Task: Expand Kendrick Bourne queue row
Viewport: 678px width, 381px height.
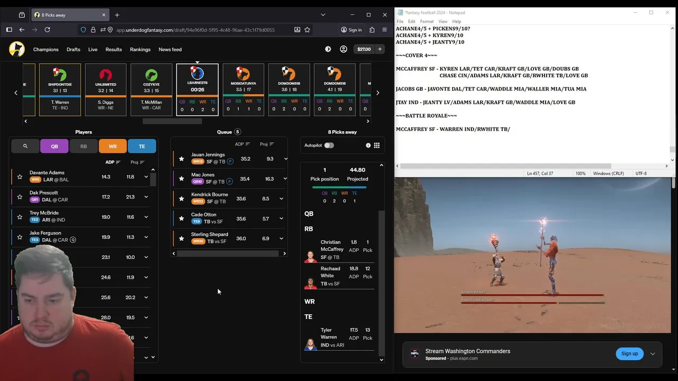Action: (x=281, y=198)
